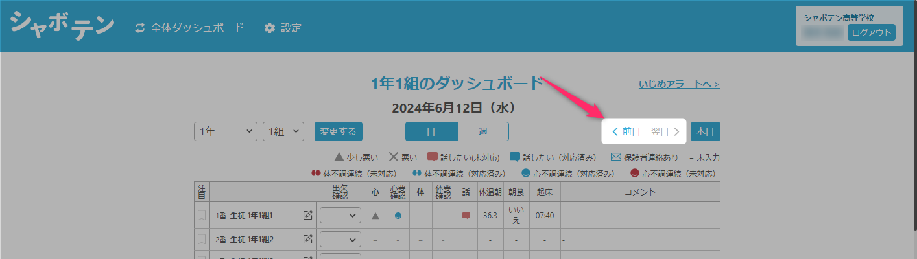Click the 1年1組のダッシュボード title
917x259 pixels.
tap(457, 84)
